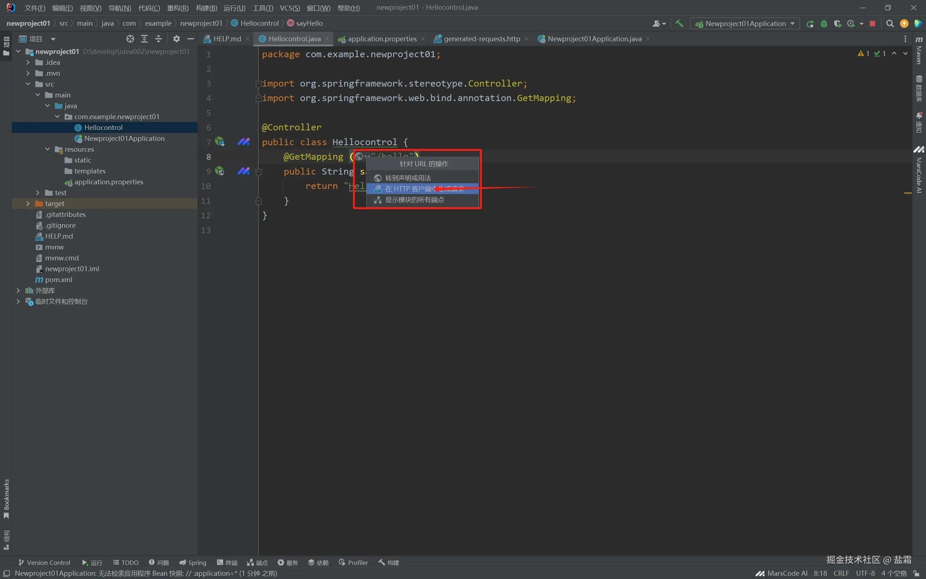926x579 pixels.
Task: Click Select Opened File crosshair icon
Action: 130,39
